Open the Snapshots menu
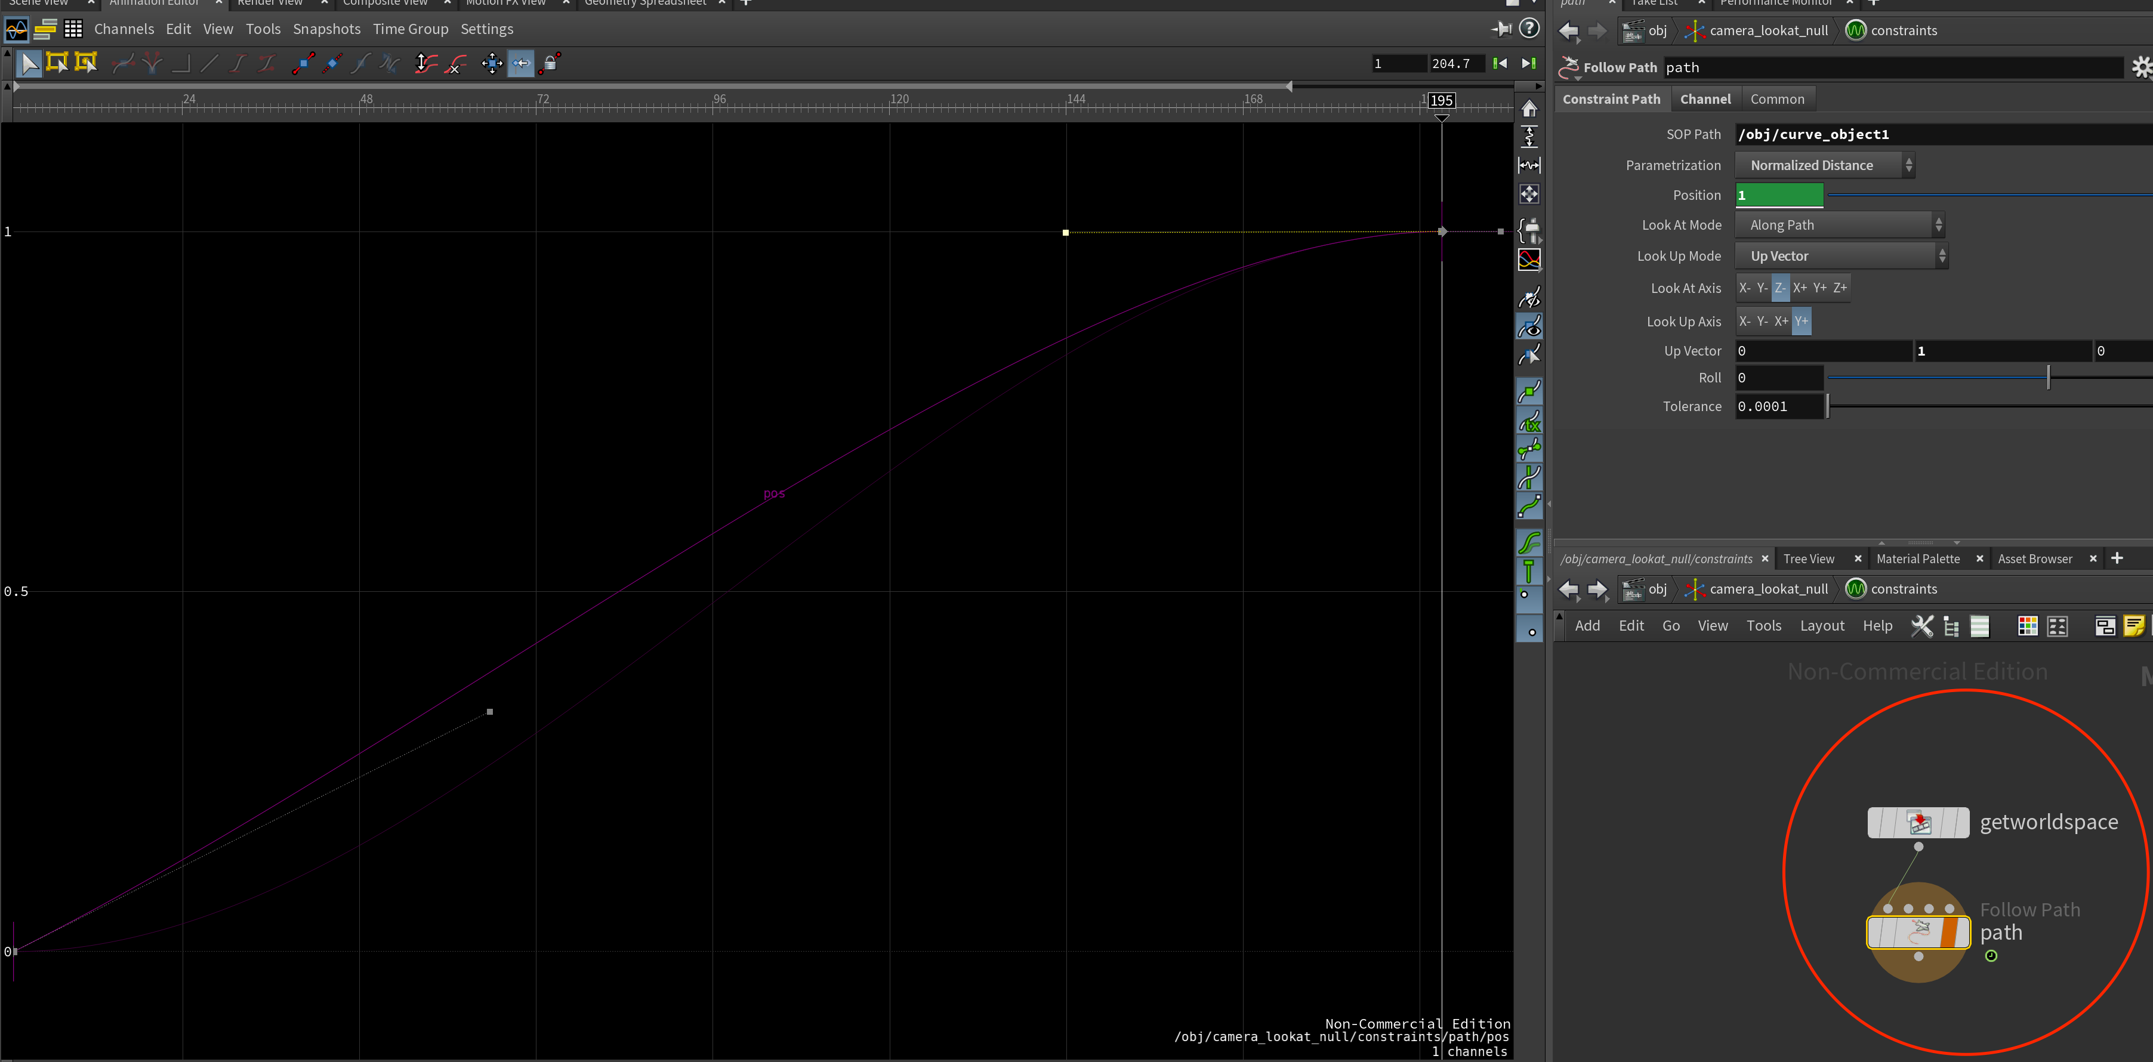Viewport: 2153px width, 1062px height. 326,29
